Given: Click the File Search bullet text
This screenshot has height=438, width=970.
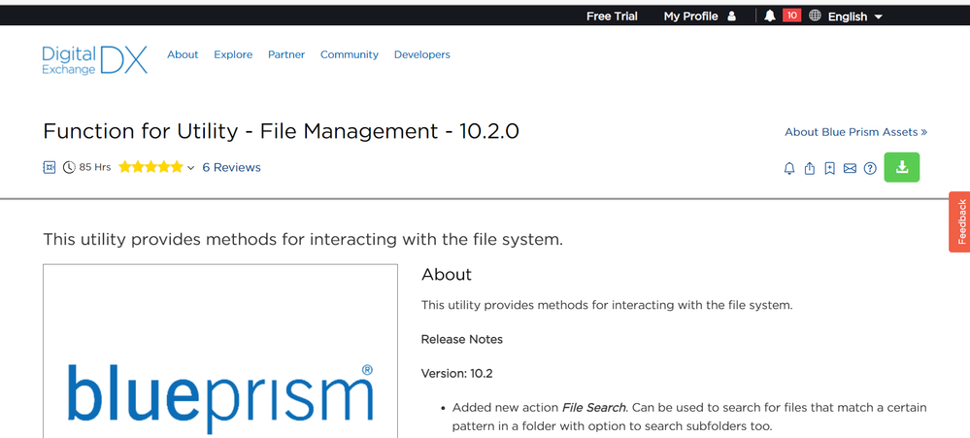Looking at the screenshot, I should (x=689, y=417).
